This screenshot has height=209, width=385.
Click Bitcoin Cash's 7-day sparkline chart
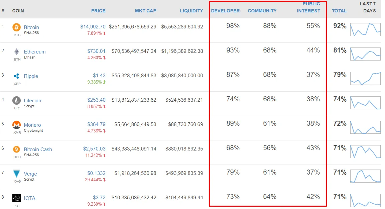(365, 151)
